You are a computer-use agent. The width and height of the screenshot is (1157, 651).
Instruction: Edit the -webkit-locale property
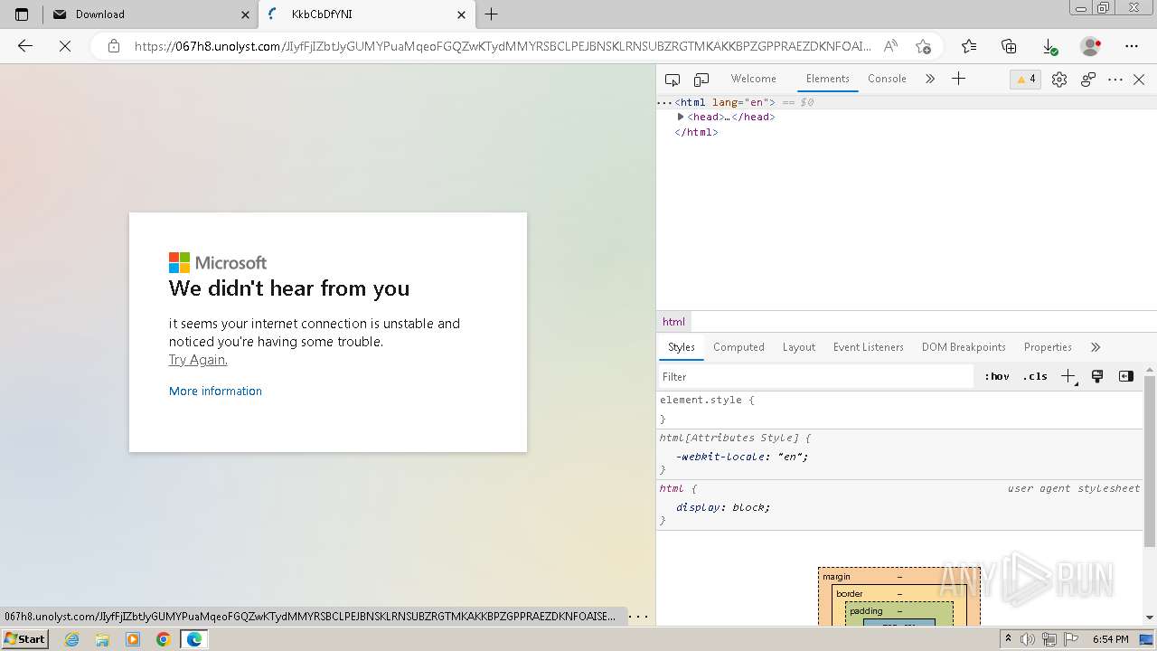pos(742,457)
